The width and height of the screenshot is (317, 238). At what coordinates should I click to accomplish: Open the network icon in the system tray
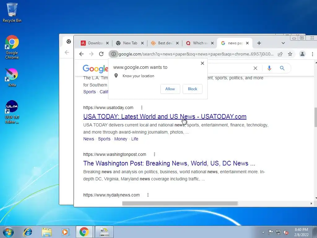click(x=278, y=232)
